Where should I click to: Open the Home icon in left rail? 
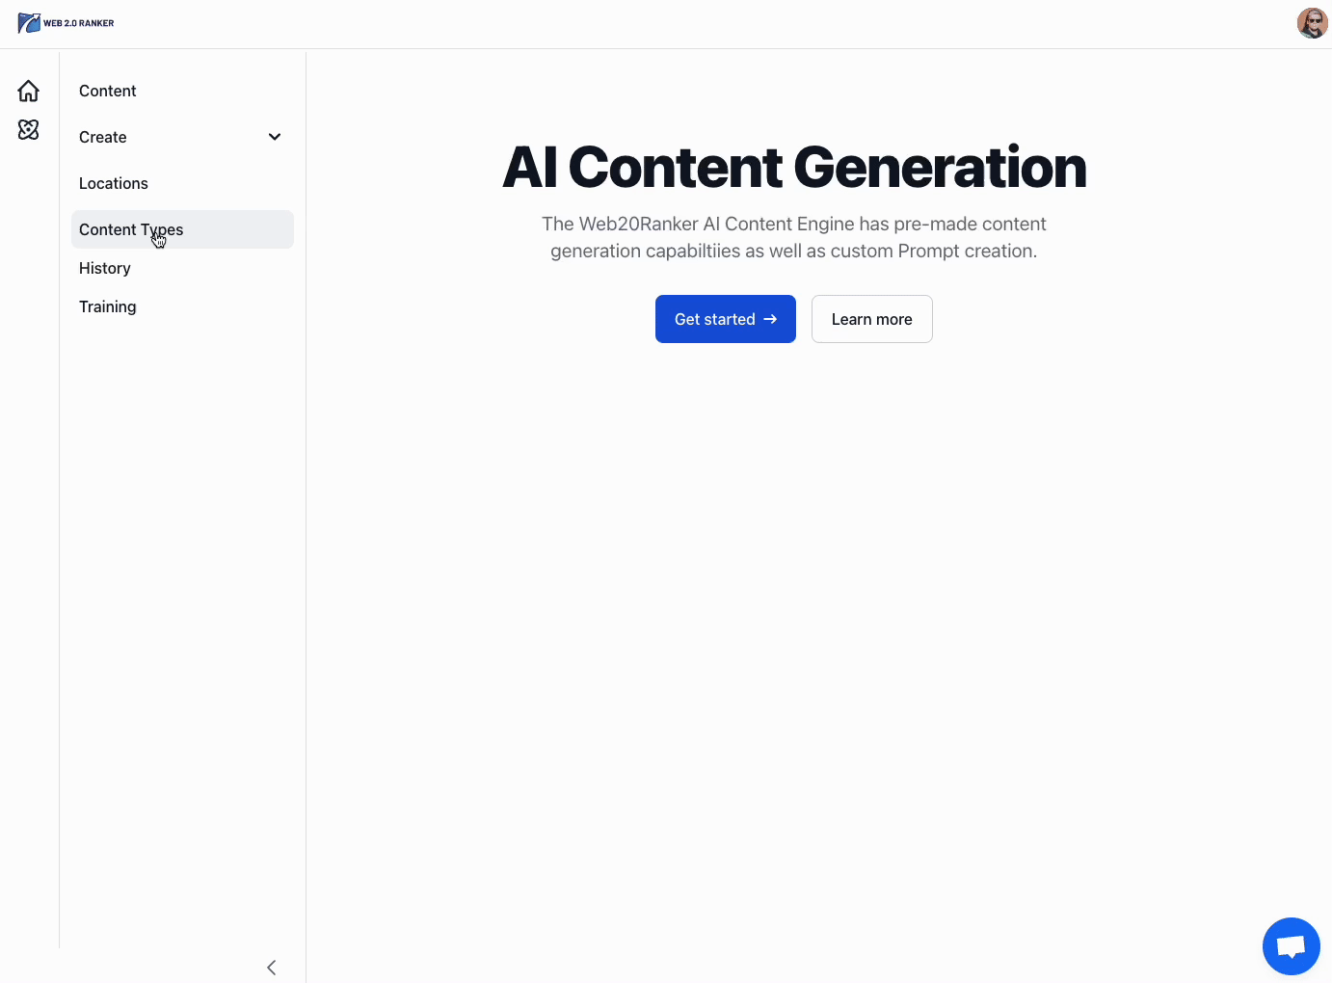coord(29,91)
